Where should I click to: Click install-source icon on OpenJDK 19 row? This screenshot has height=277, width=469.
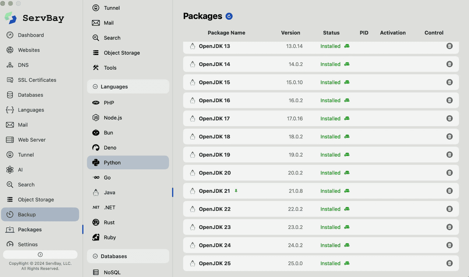(x=347, y=155)
